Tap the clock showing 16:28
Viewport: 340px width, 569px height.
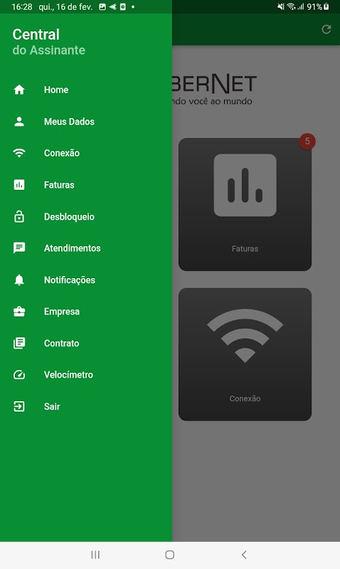[22, 6]
